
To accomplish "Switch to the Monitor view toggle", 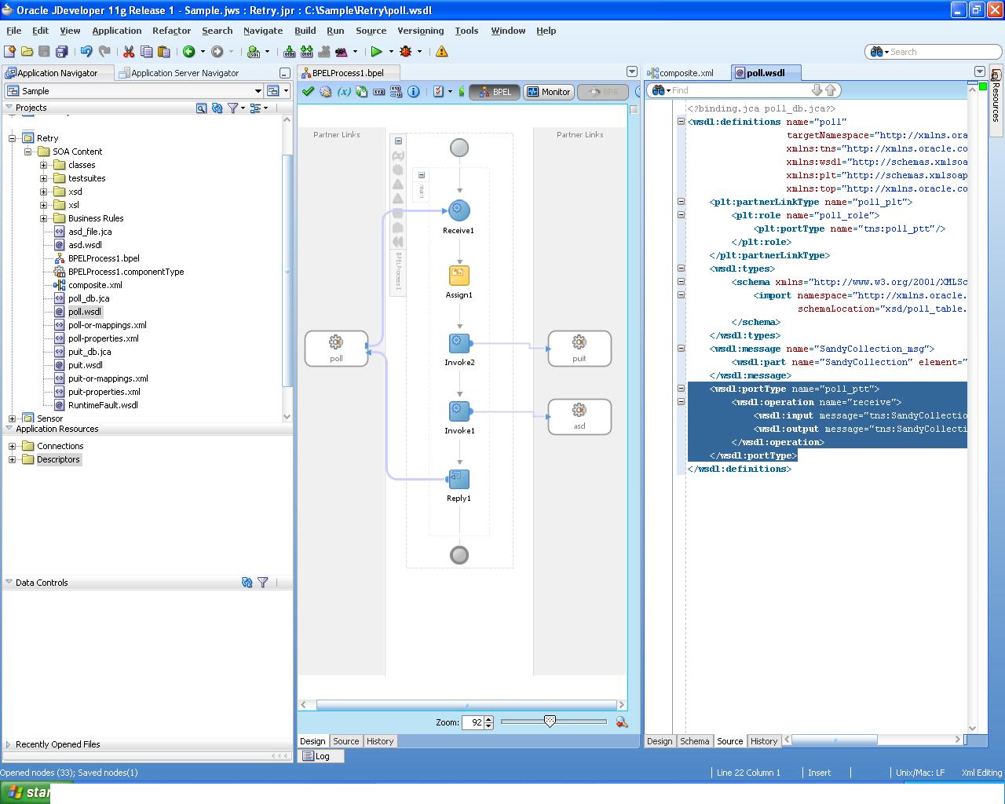I will coord(548,91).
